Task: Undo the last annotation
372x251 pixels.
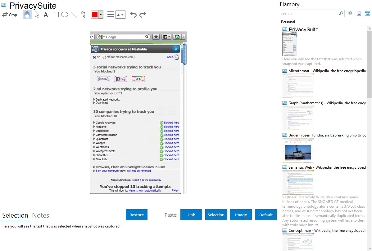Action: (x=133, y=15)
